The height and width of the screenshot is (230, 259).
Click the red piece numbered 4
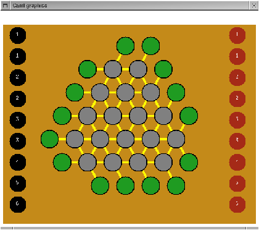coord(237,162)
